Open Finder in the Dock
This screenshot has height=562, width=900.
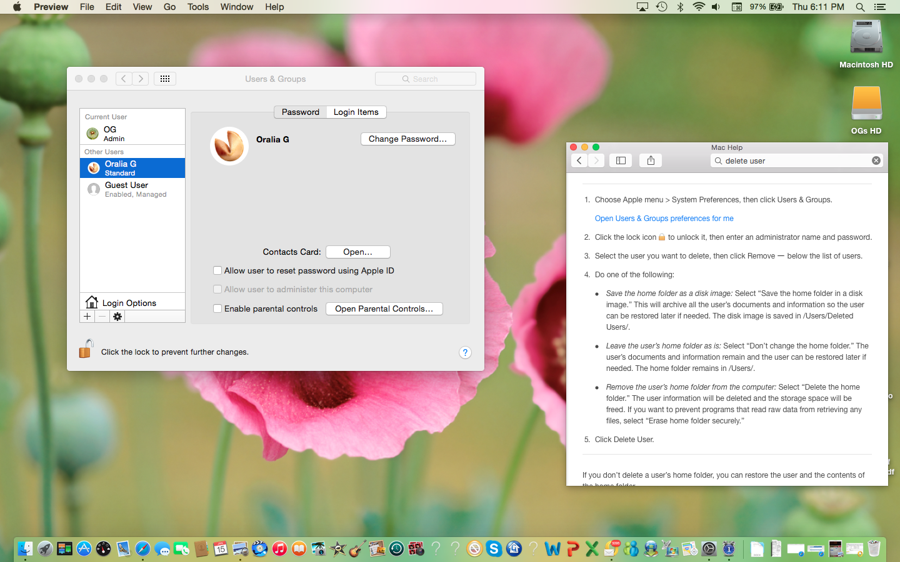point(25,549)
